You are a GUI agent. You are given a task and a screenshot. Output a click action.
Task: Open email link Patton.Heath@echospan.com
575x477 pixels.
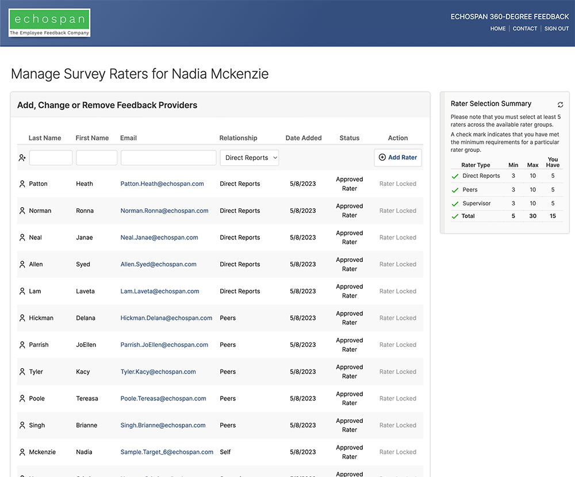pos(162,184)
